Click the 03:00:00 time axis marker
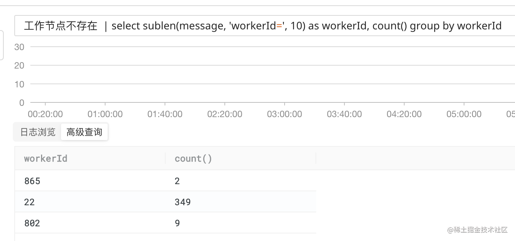The image size is (515, 241). (284, 114)
